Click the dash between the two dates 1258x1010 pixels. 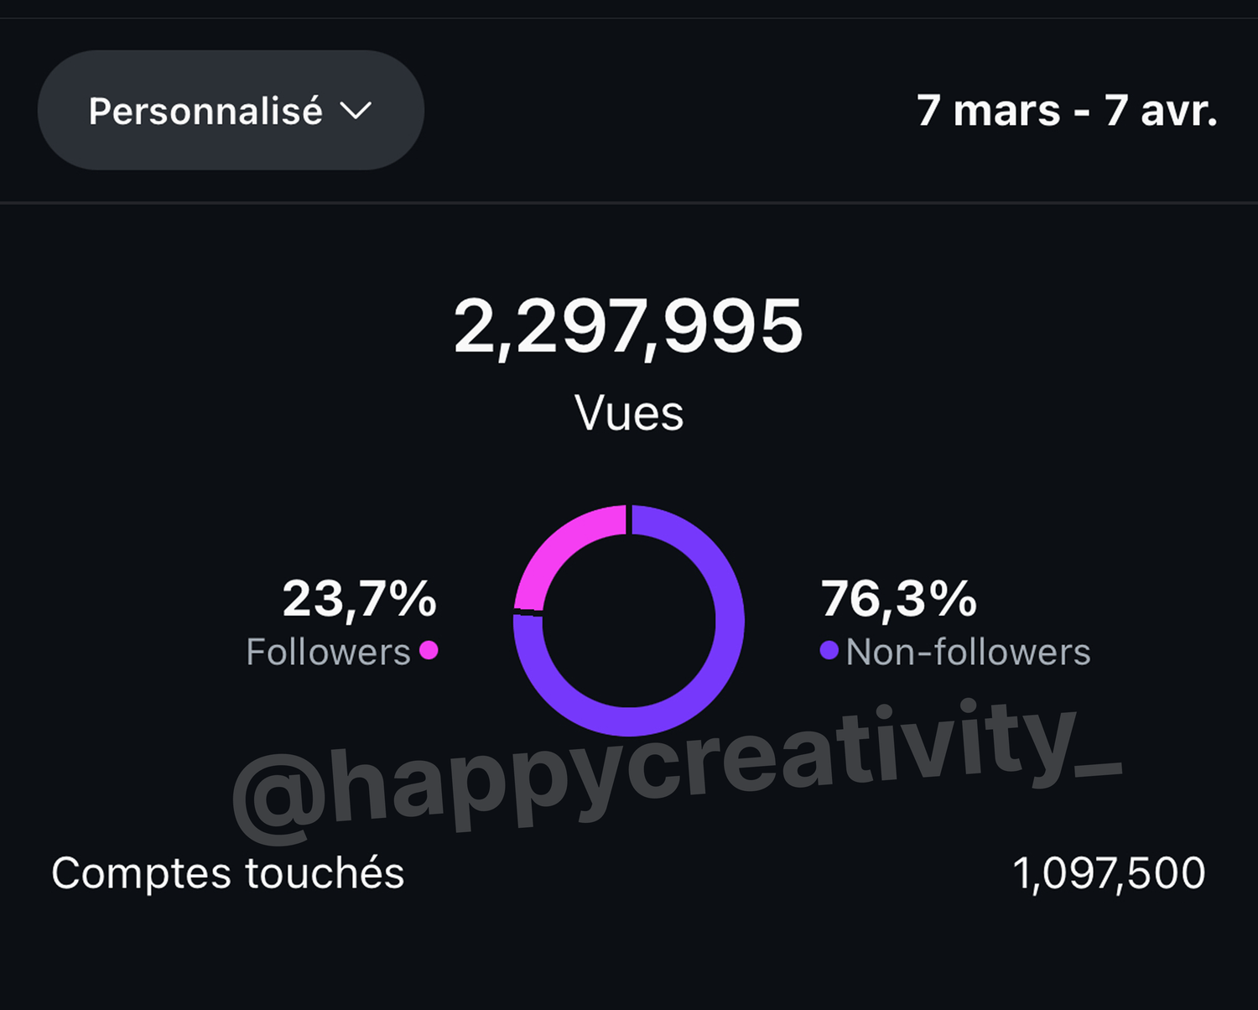1082,112
